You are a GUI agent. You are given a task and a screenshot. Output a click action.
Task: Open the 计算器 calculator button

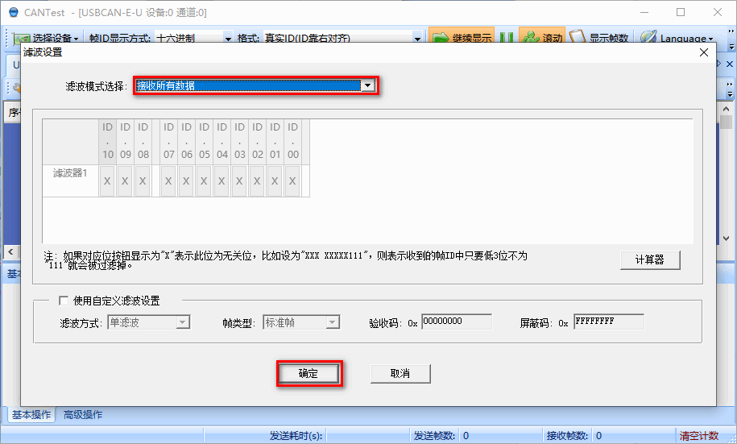tap(650, 259)
